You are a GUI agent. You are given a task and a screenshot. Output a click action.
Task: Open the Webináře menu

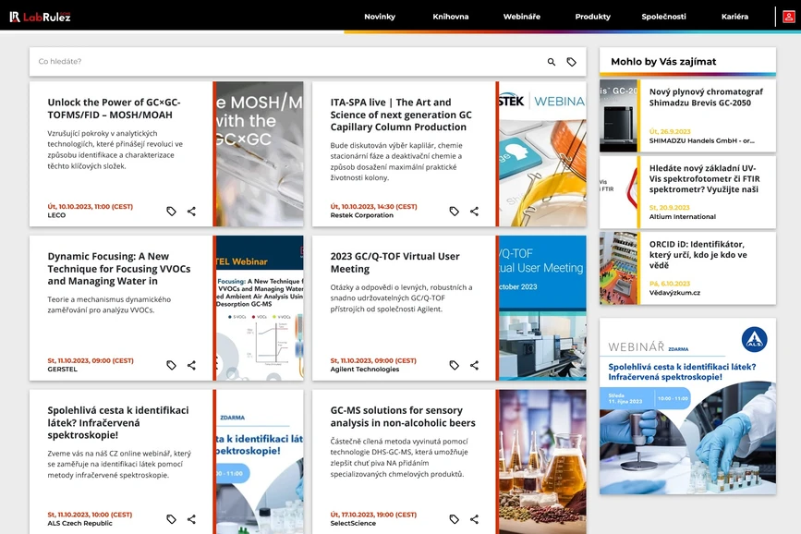click(521, 17)
